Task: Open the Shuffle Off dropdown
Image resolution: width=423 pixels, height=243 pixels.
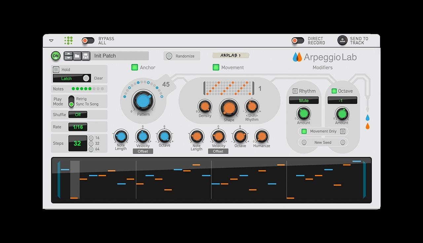Action: click(x=78, y=115)
